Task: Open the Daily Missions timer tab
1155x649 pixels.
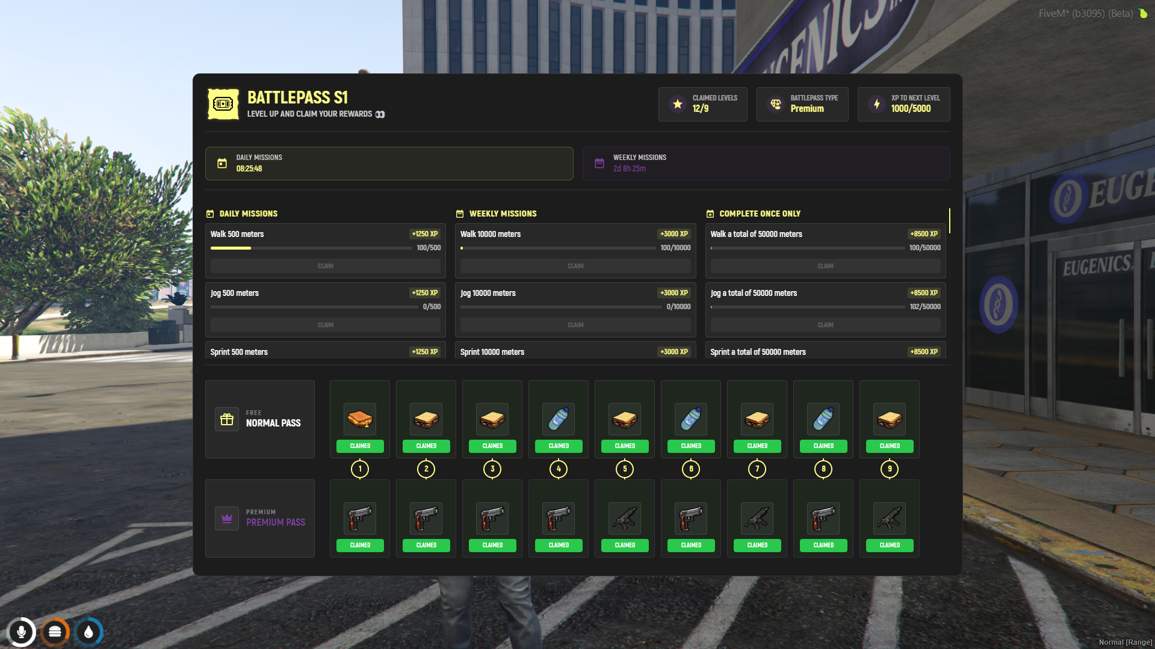Action: (x=389, y=164)
